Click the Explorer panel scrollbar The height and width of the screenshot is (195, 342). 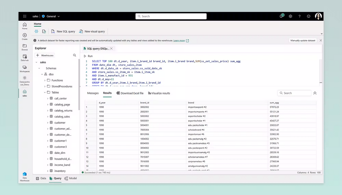[79, 85]
